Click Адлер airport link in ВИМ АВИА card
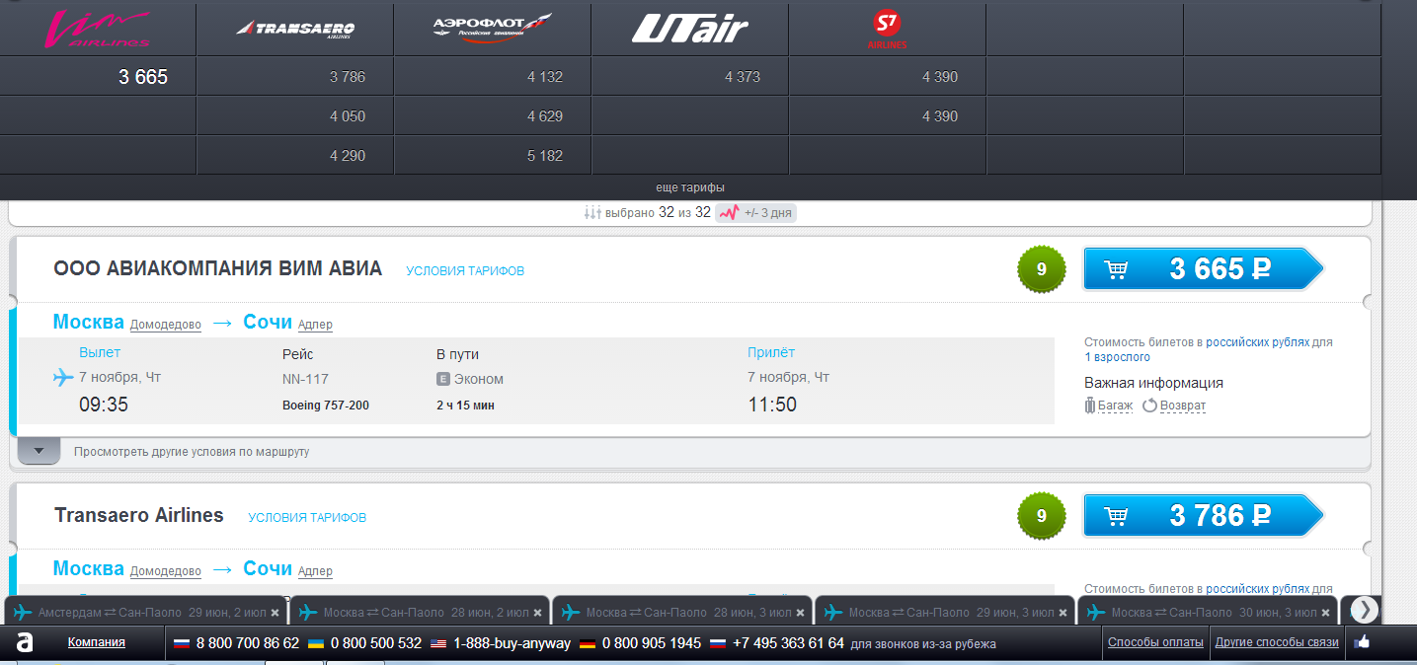This screenshot has width=1417, height=665. [315, 325]
